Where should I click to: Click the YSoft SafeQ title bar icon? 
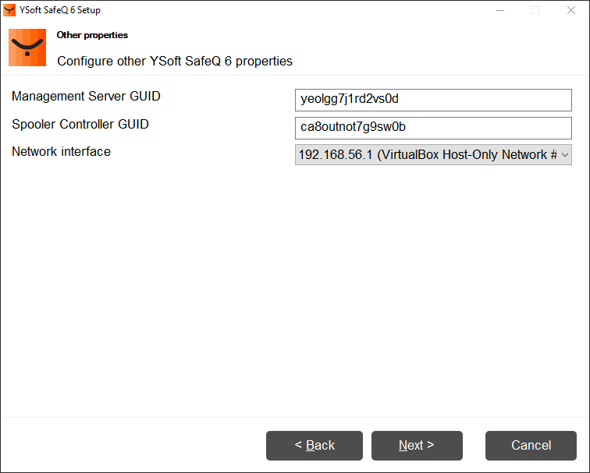[x=9, y=10]
